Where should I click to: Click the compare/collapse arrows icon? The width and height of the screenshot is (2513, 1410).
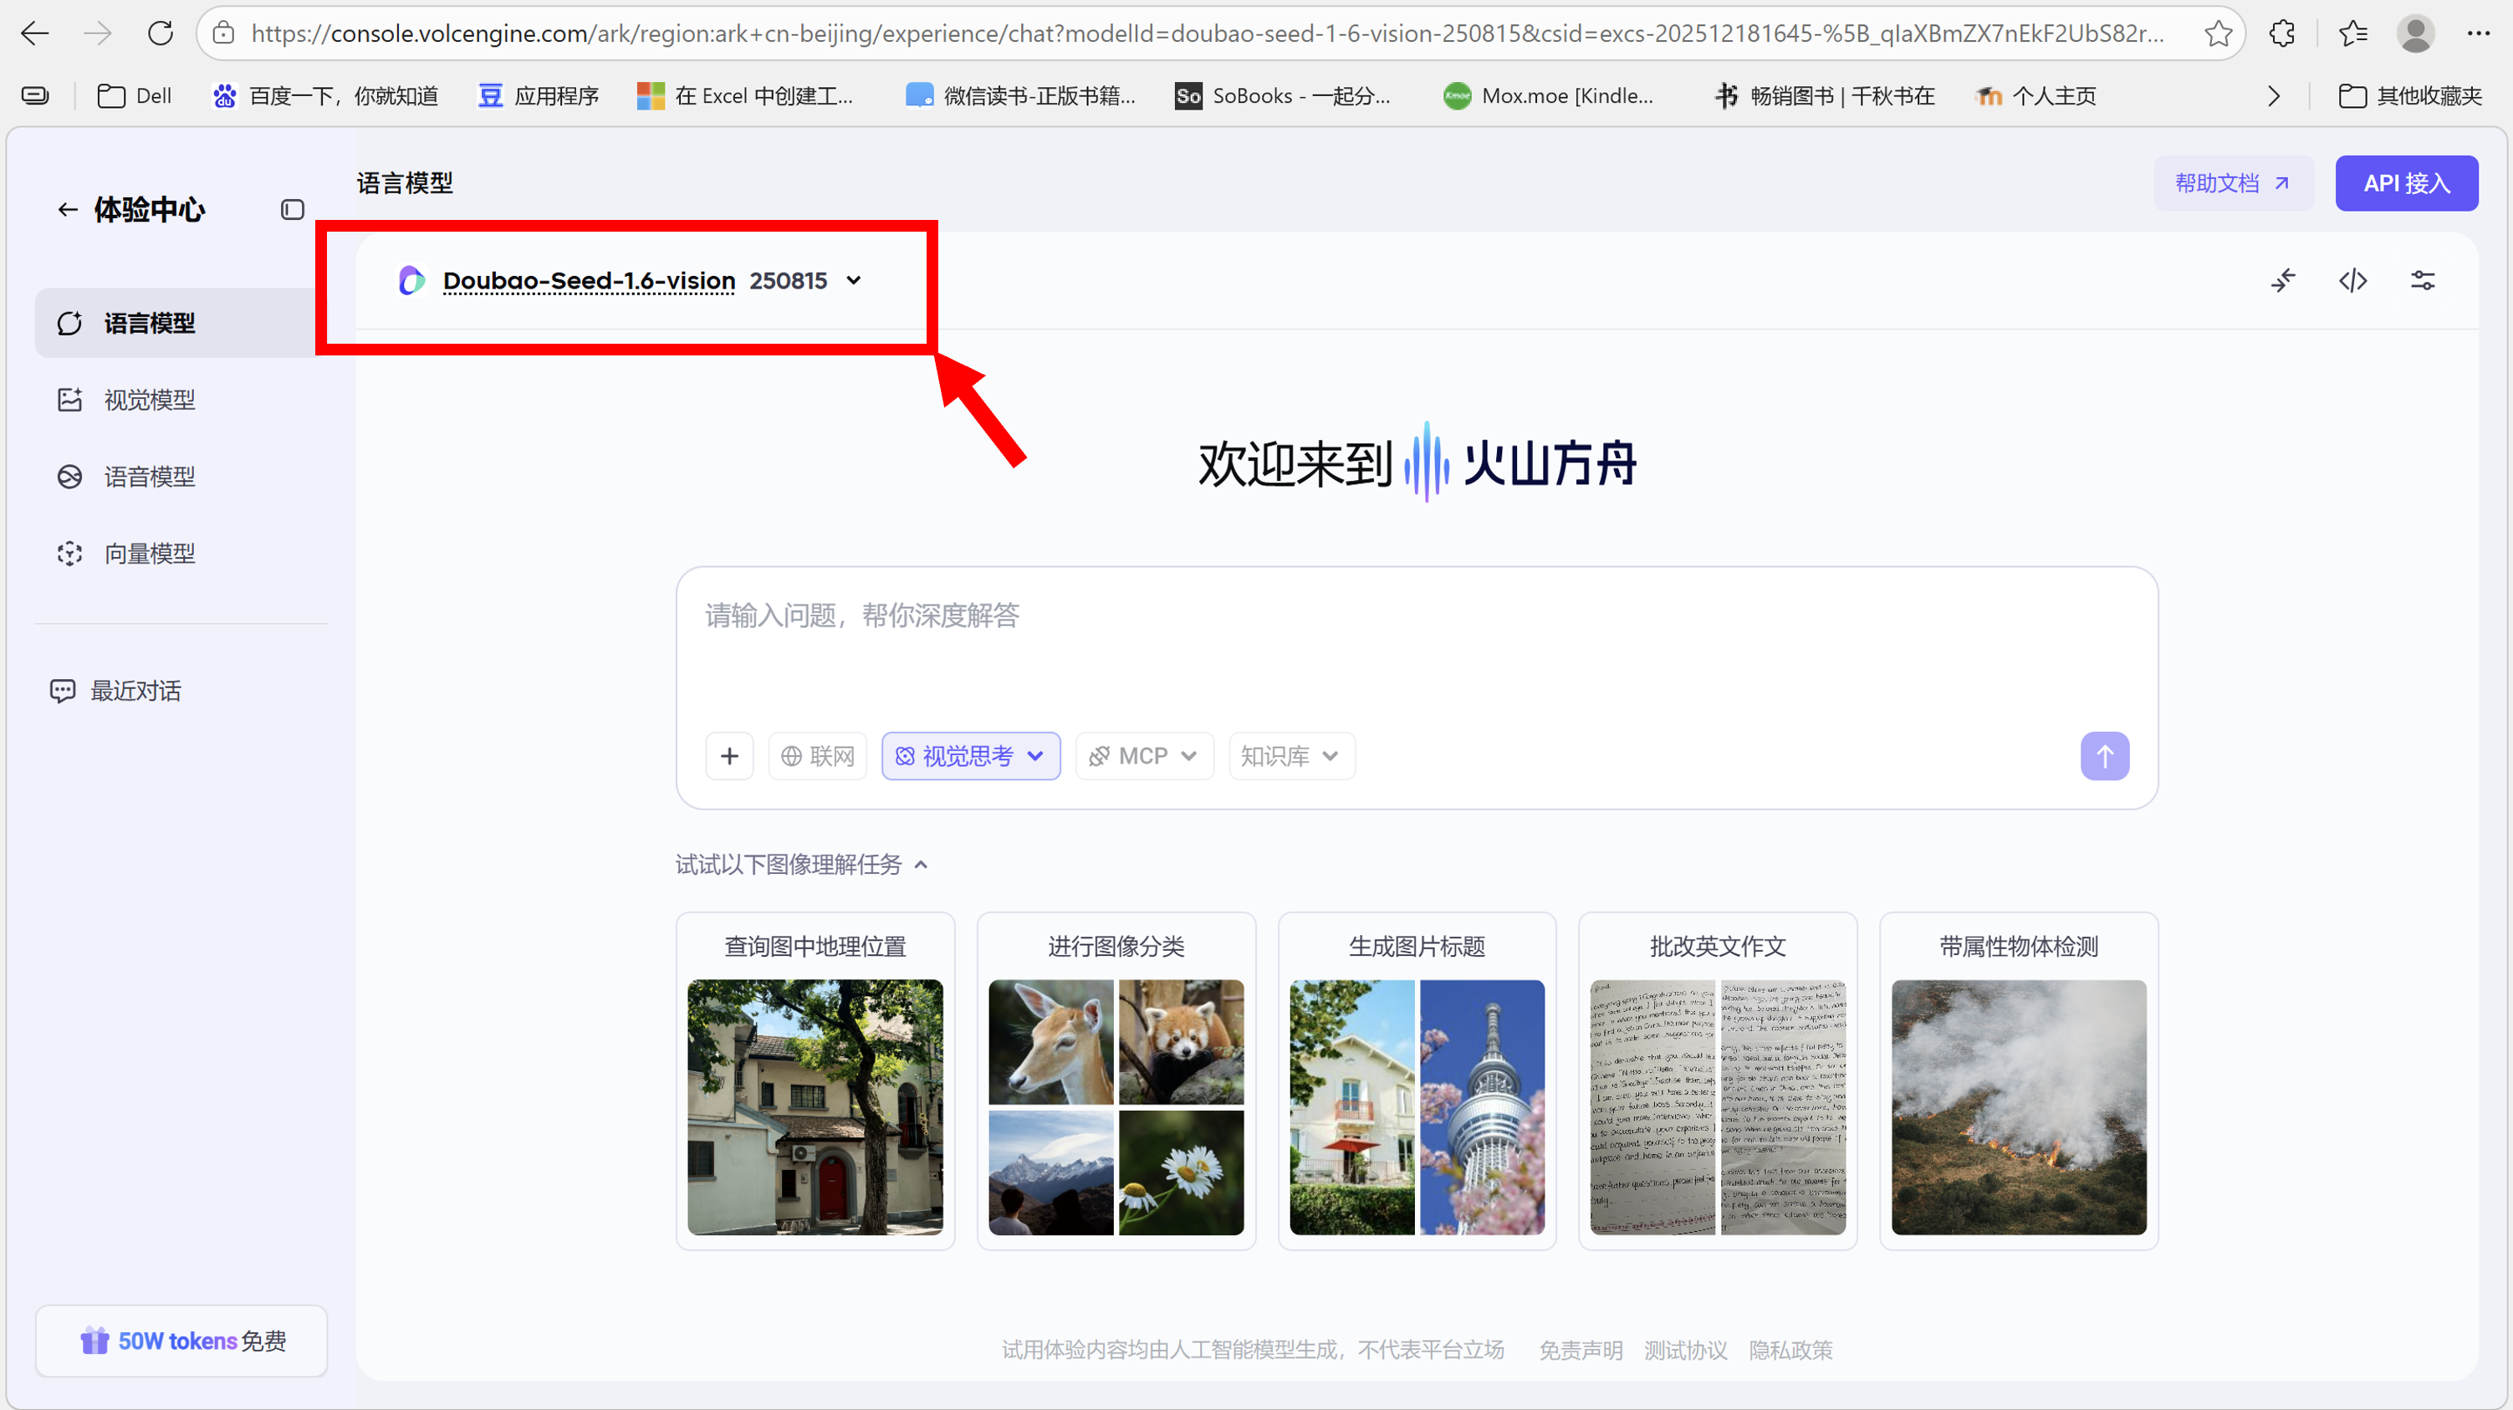(x=2283, y=281)
